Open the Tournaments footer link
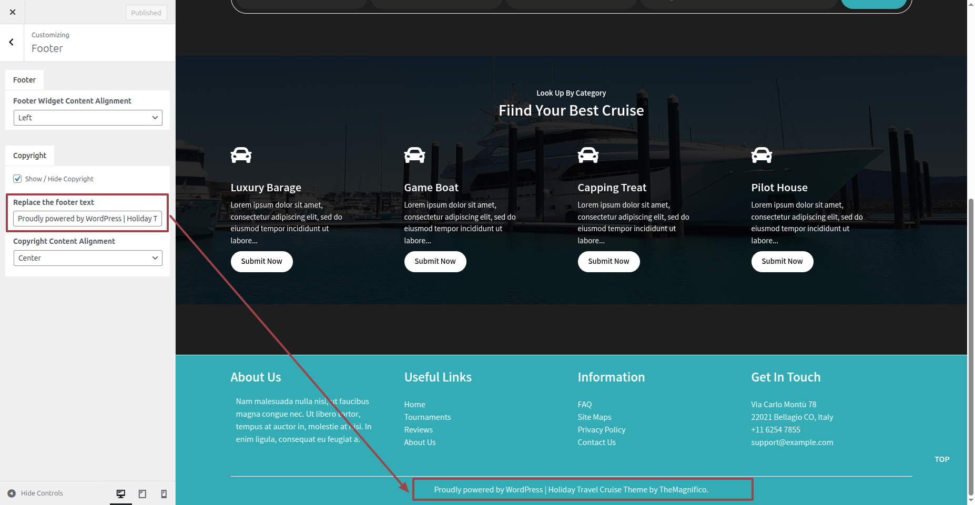 pyautogui.click(x=427, y=417)
